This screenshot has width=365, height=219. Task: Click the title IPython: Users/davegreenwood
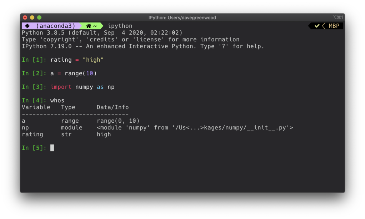(182, 17)
